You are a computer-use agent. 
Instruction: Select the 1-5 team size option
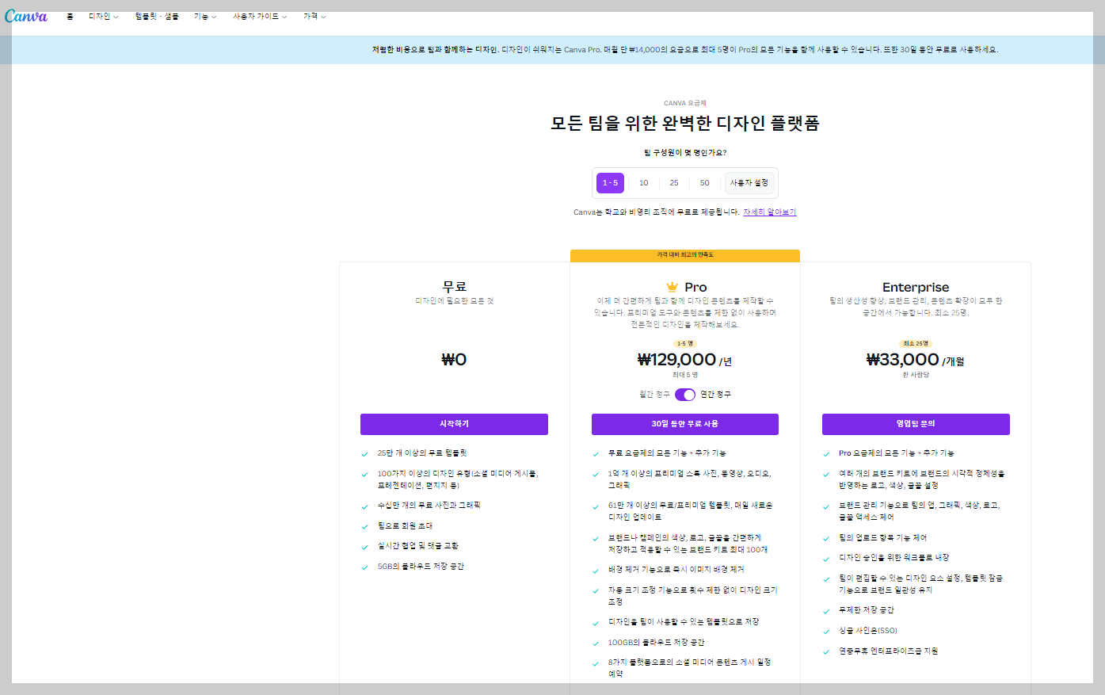(x=610, y=183)
